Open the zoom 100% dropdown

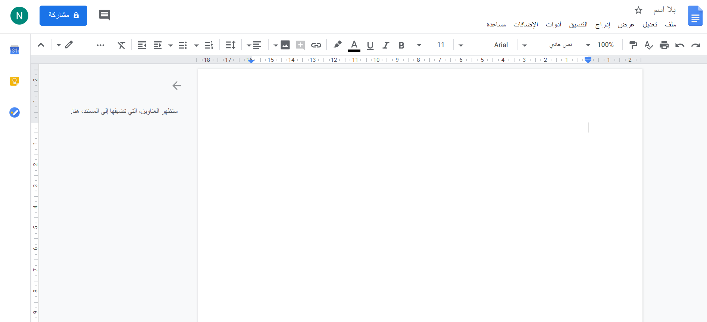601,45
